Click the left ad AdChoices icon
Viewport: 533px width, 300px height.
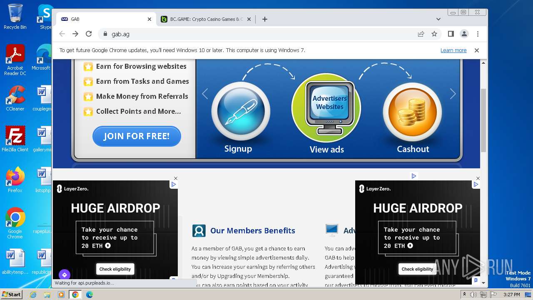point(174,184)
